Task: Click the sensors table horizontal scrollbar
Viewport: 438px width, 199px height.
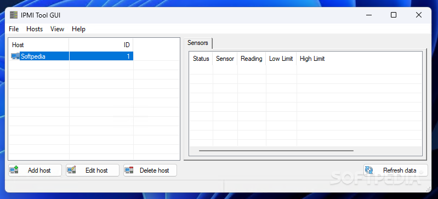Action: click(276, 151)
